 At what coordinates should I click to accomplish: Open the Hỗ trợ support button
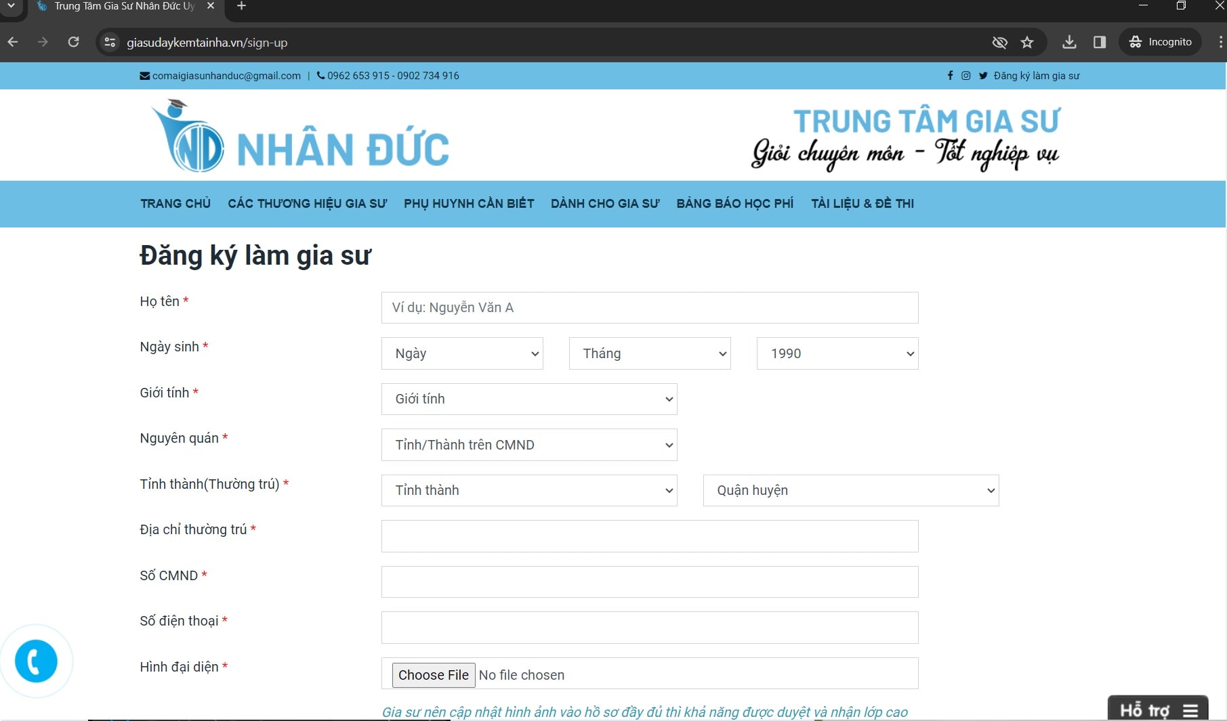click(x=1158, y=709)
